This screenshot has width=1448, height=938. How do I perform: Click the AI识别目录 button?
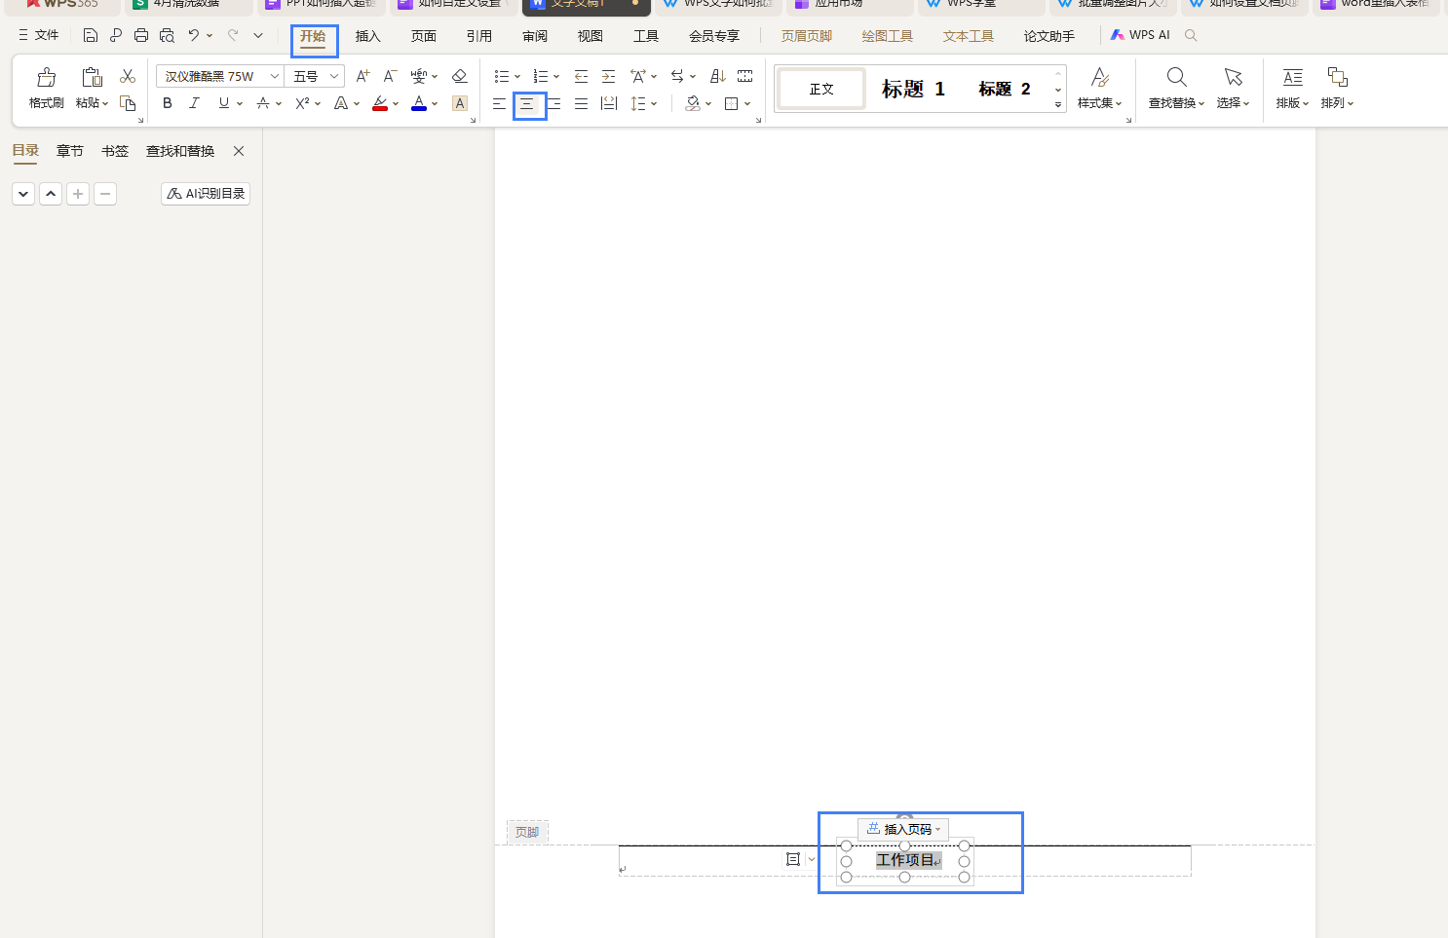pyautogui.click(x=206, y=194)
